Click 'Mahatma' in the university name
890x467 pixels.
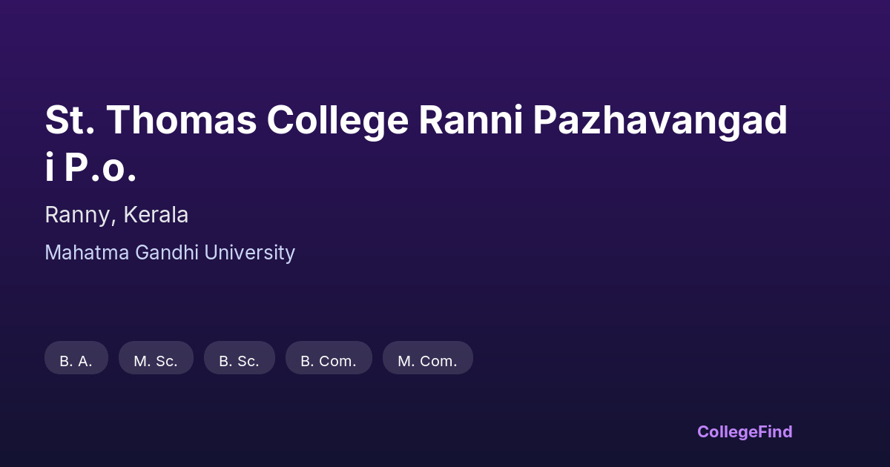click(x=87, y=253)
